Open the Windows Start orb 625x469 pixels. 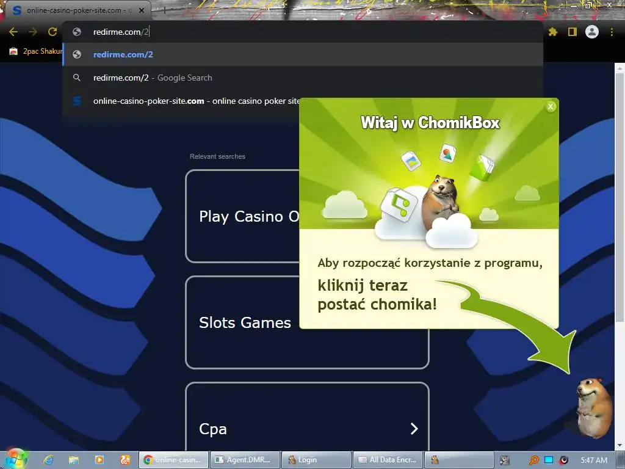pos(15,459)
